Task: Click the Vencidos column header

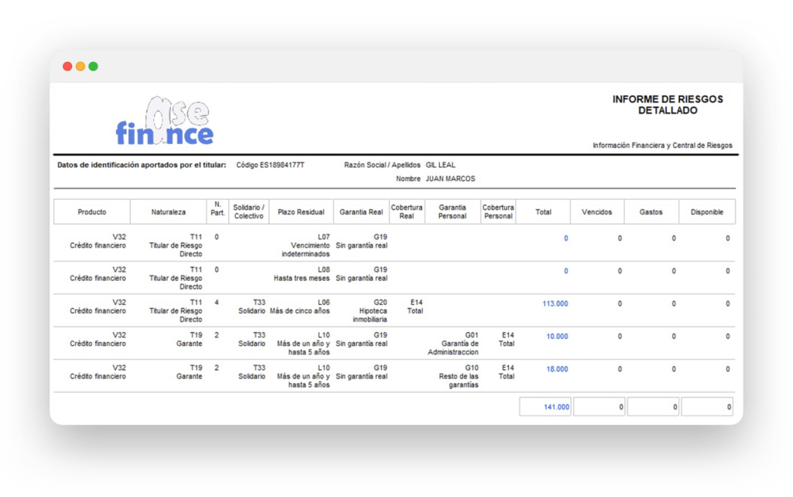Action: tap(597, 212)
